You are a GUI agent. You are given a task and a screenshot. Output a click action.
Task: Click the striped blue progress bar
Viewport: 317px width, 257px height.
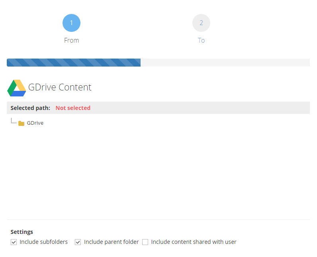74,63
